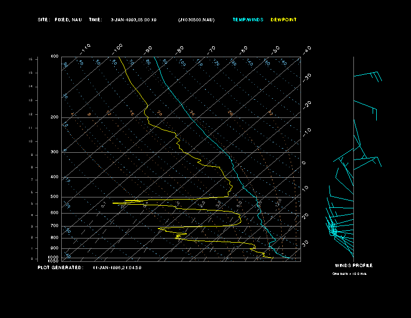The width and height of the screenshot is (411, 318).
Task: Click the WINDS PROFILE caption
Action: point(353,266)
